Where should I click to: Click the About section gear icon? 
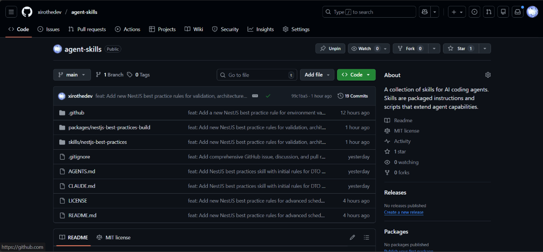click(488, 75)
